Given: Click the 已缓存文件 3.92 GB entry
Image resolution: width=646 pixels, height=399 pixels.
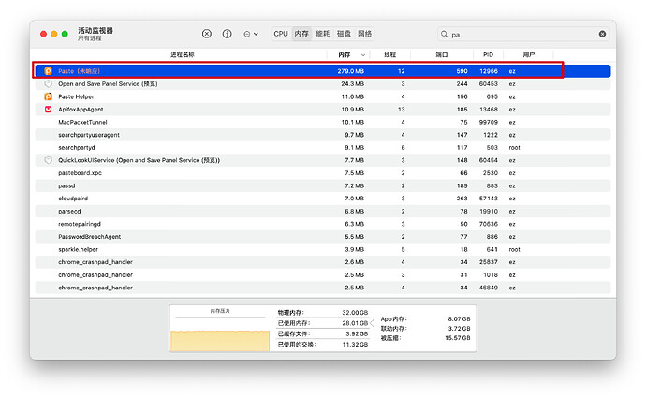Looking at the screenshot, I should (323, 333).
